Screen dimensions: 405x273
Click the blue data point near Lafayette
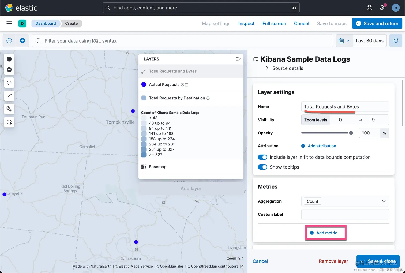[4, 195]
